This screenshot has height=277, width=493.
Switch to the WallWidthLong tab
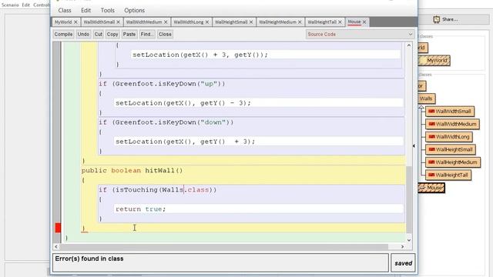[x=188, y=22]
